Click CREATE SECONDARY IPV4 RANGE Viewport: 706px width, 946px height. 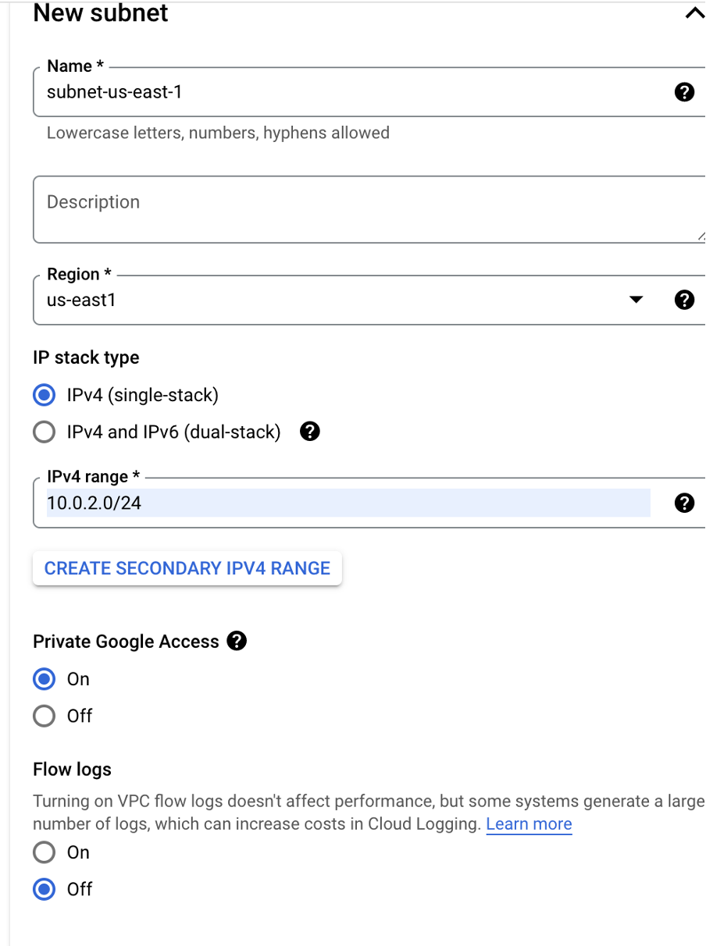187,567
